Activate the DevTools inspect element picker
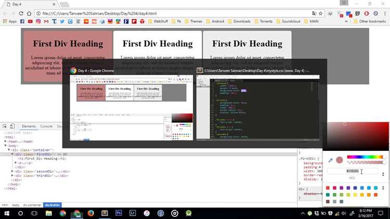 click(x=5, y=126)
